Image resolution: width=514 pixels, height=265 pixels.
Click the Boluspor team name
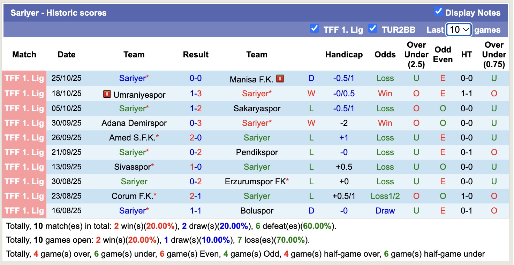coord(257,210)
